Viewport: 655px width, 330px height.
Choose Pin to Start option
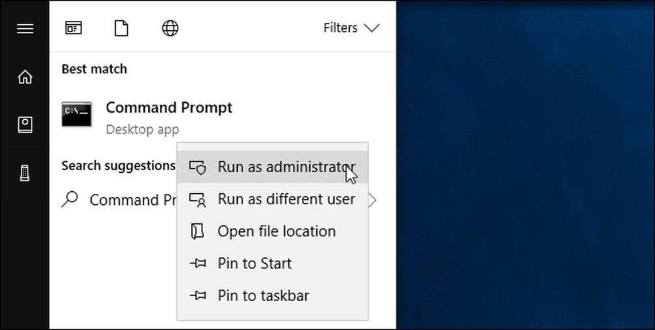(x=272, y=264)
